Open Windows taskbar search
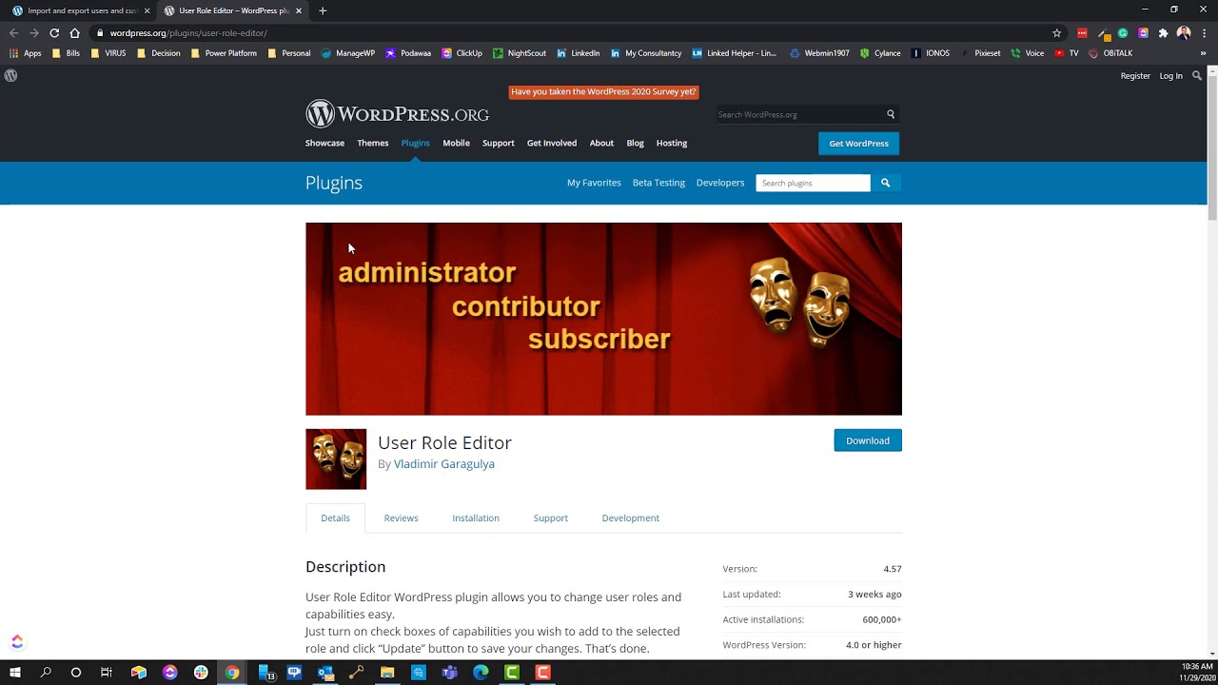Viewport: 1218px width, 685px height. [46, 673]
